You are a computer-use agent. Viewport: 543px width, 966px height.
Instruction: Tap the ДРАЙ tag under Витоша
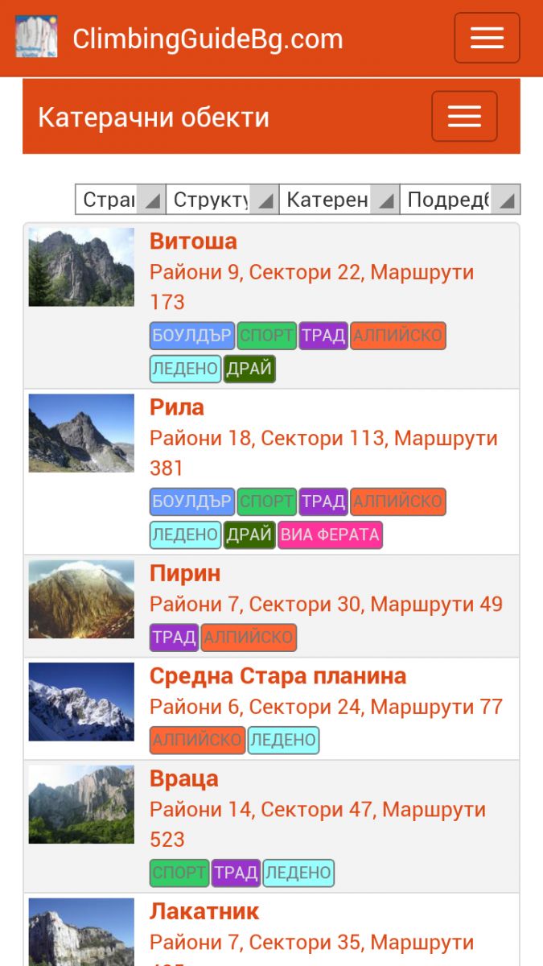[x=249, y=369]
